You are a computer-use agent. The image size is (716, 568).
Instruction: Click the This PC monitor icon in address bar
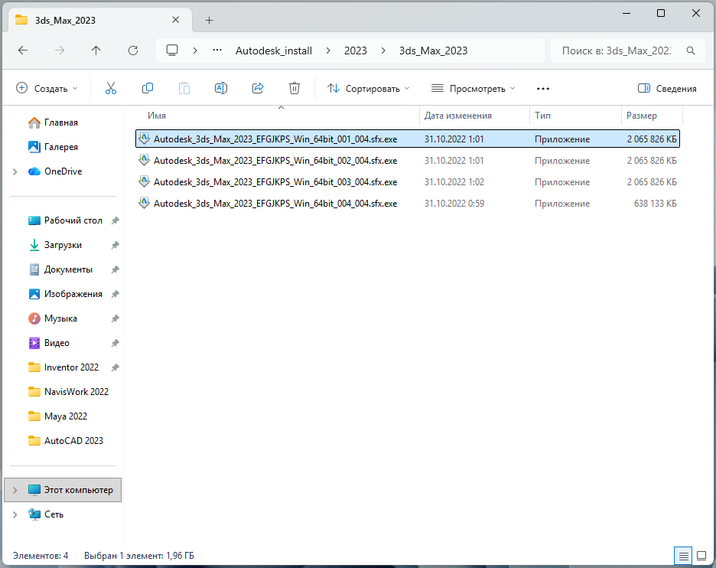click(172, 51)
